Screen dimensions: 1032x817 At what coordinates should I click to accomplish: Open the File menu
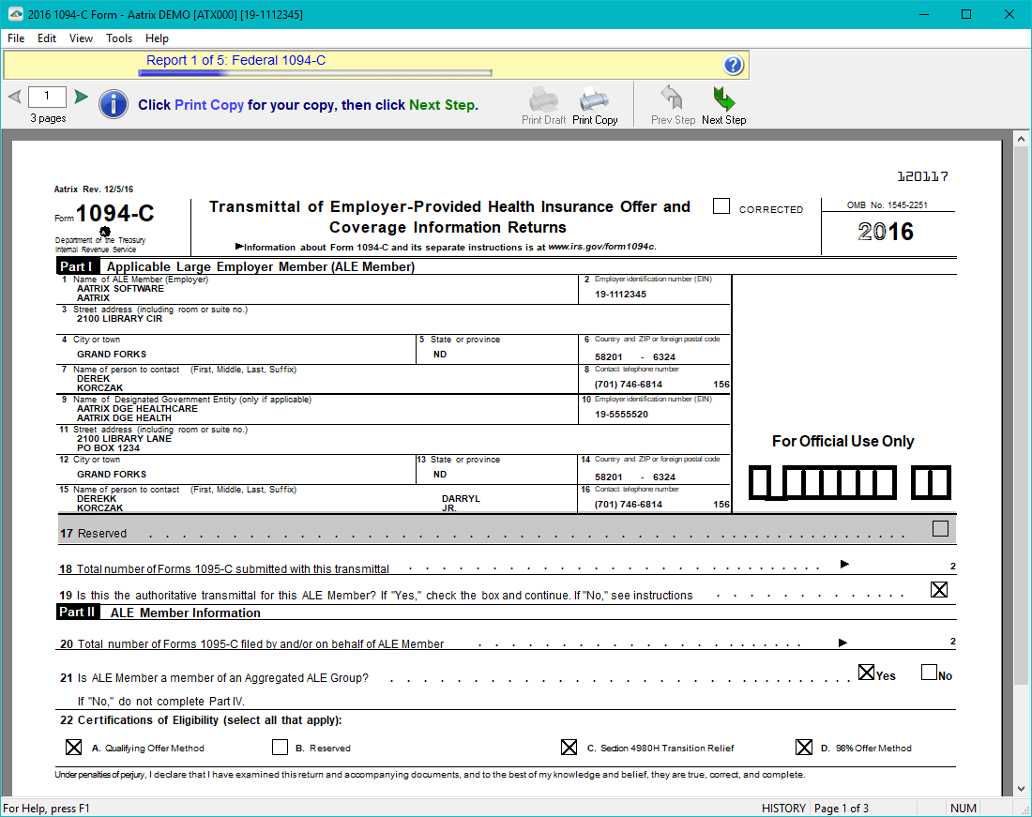point(15,38)
